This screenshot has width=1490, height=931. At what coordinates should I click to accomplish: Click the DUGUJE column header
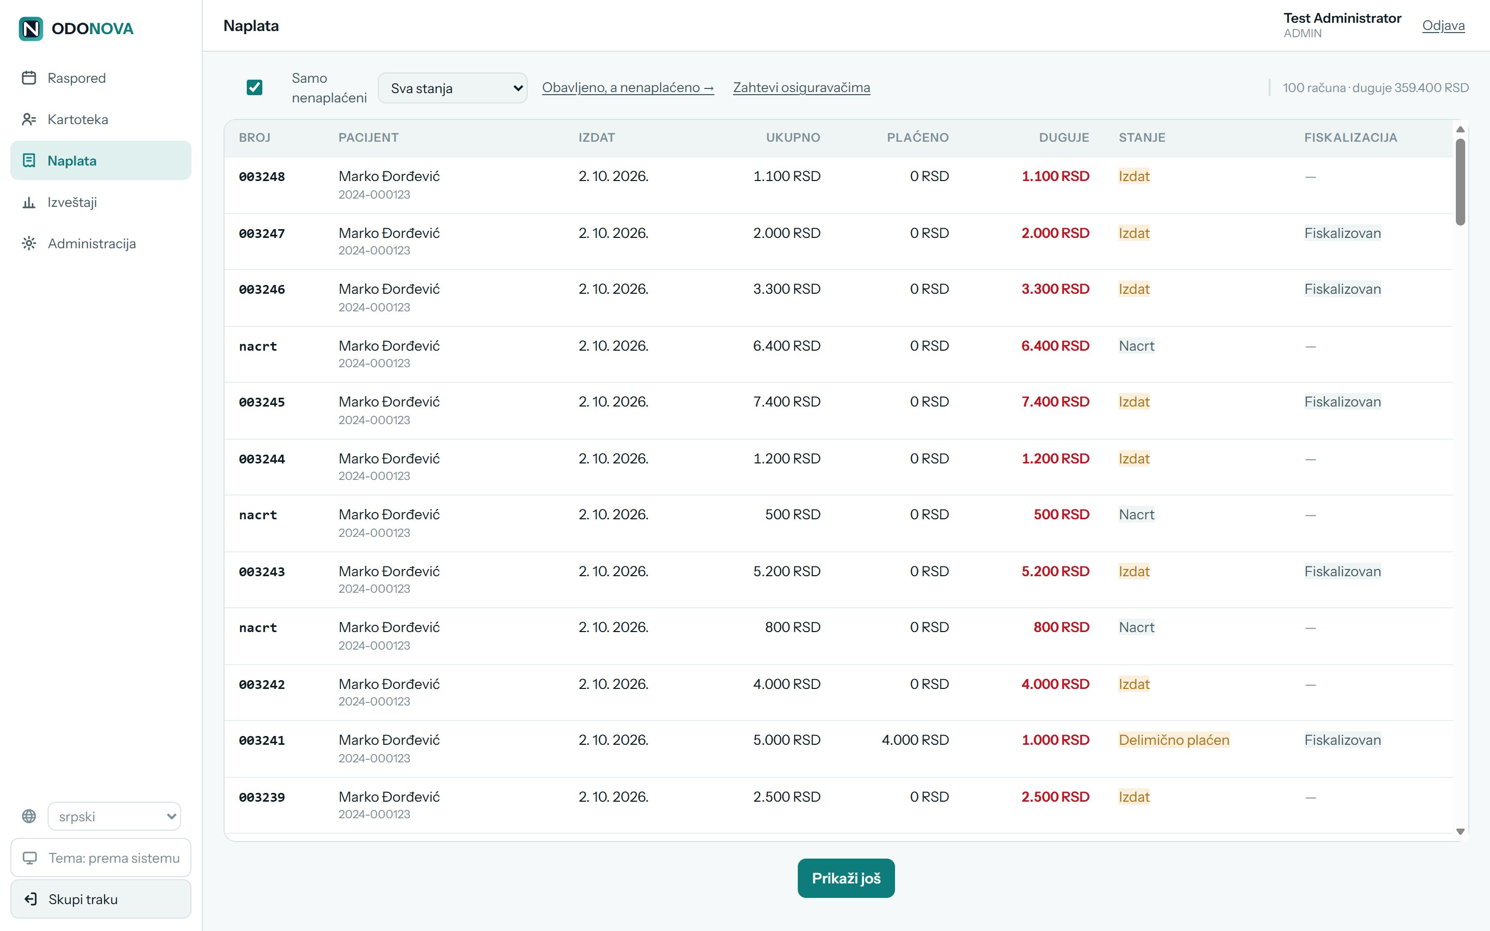pyautogui.click(x=1064, y=137)
